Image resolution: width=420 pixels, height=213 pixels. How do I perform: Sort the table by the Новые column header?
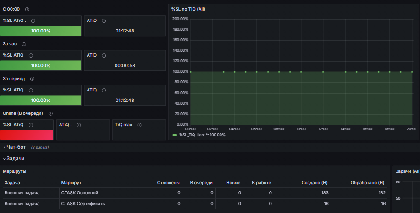coord(233,183)
